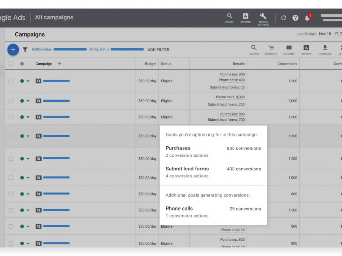Viewport: 342px width, 256px height.
Task: Click 'Phone calls: 3,000' result text
Action: (230, 97)
